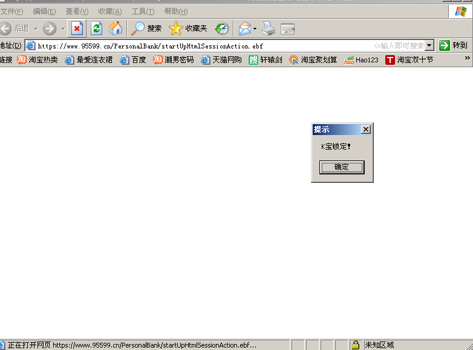Expand the links bar overflow chevron
The image size is (473, 350).
pos(468,58)
